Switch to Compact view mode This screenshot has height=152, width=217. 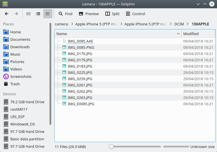(x=38, y=14)
